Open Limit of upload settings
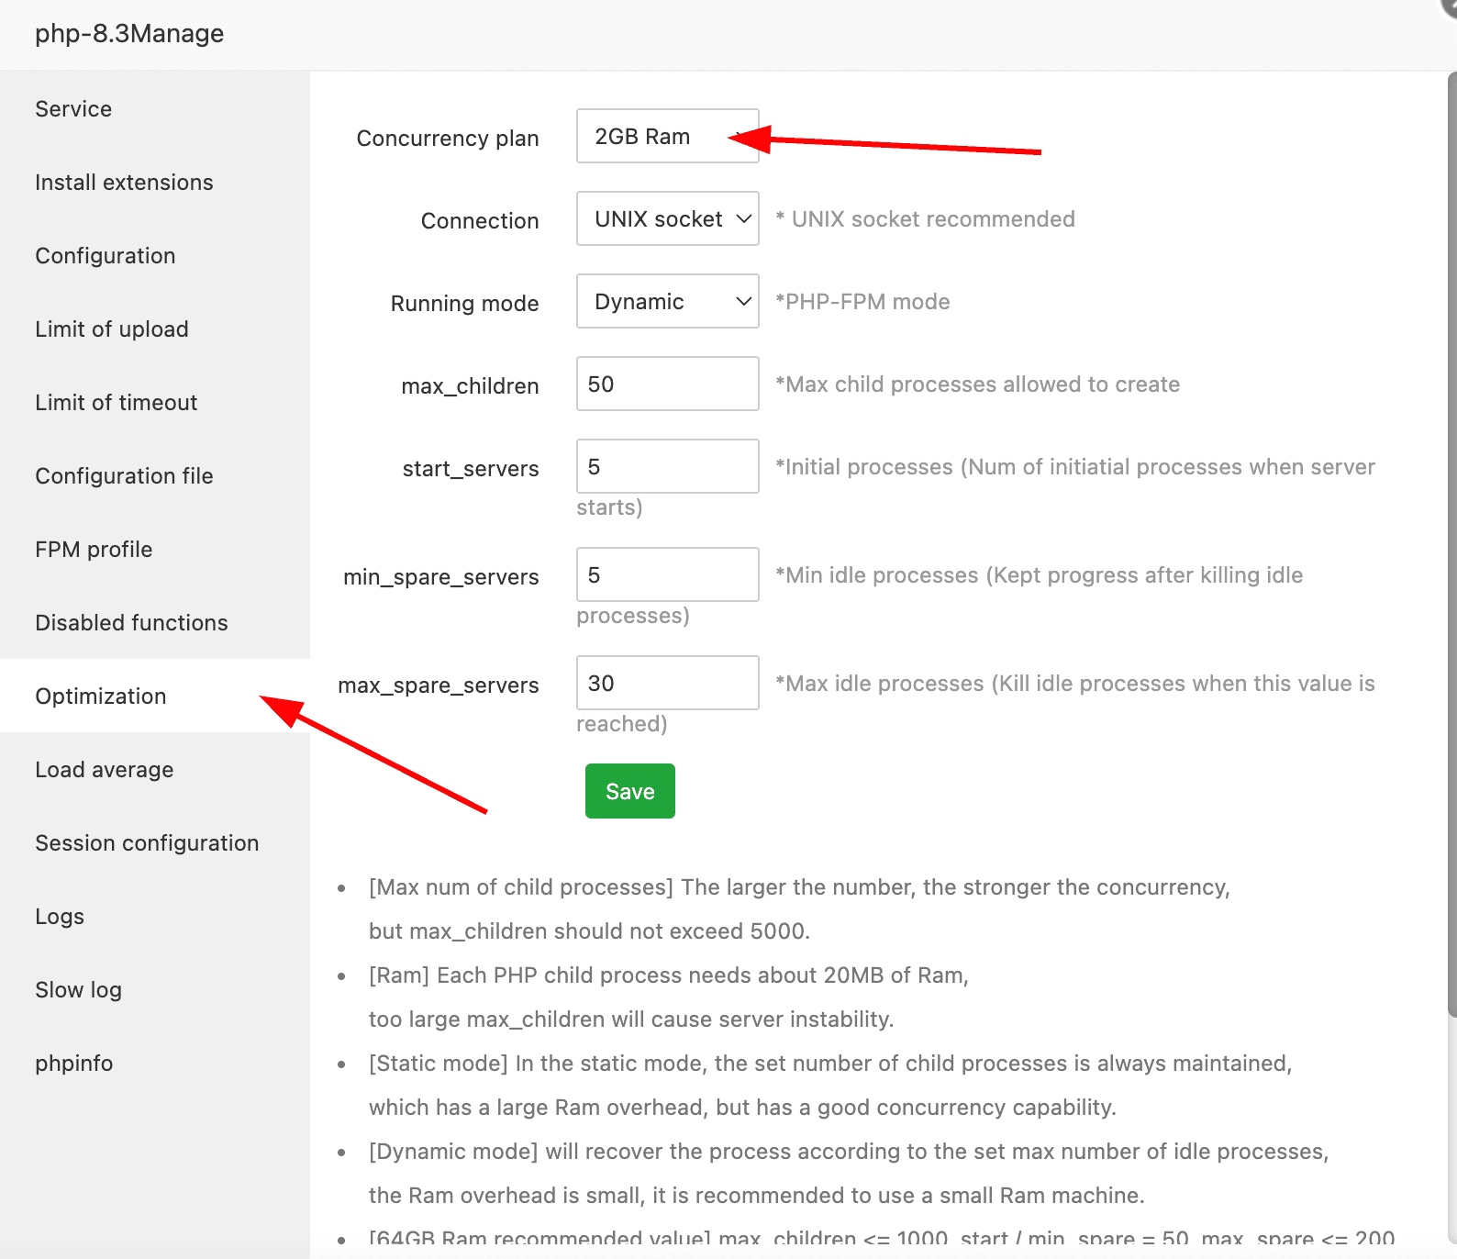 [x=112, y=329]
